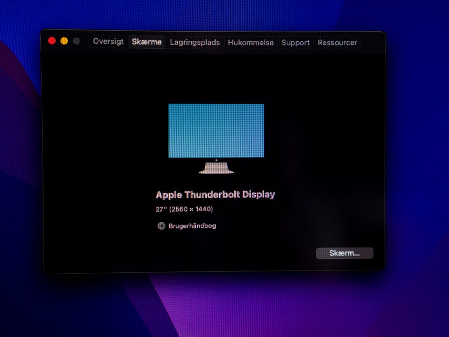The image size is (449, 337).
Task: Click the arrow icon beside Brugerhåndbog
Action: pos(161,226)
